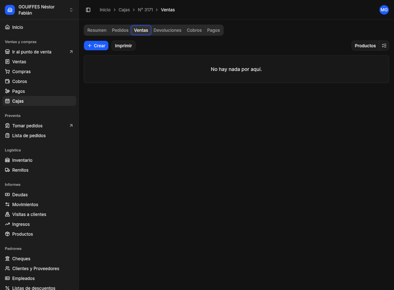Click the Movimientos arrows icon

click(7, 204)
